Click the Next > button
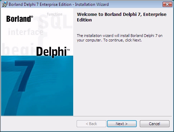 122,124
